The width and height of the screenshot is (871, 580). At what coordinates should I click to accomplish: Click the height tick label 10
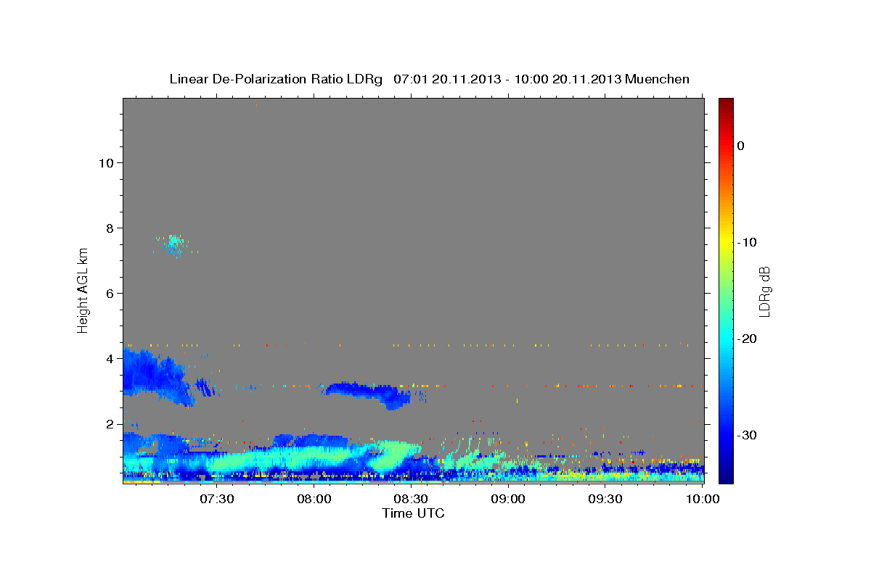pyautogui.click(x=106, y=162)
